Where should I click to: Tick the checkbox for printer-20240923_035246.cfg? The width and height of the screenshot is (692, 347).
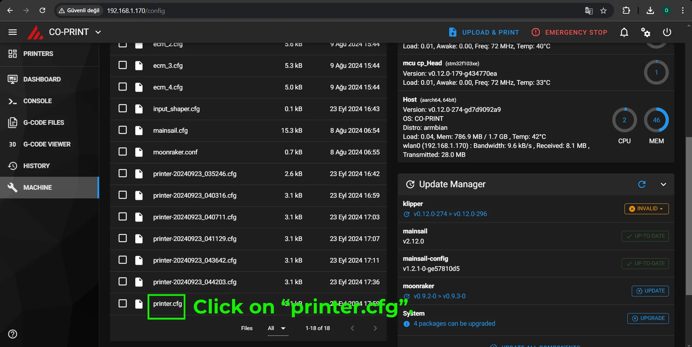[x=123, y=173]
